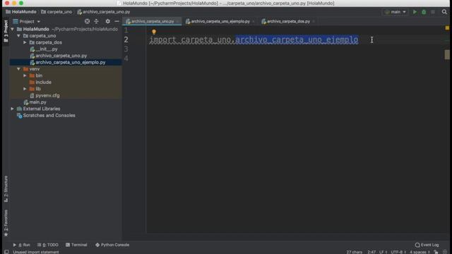
Task: Click the 'Unused import statement' status message
Action: tap(36, 252)
